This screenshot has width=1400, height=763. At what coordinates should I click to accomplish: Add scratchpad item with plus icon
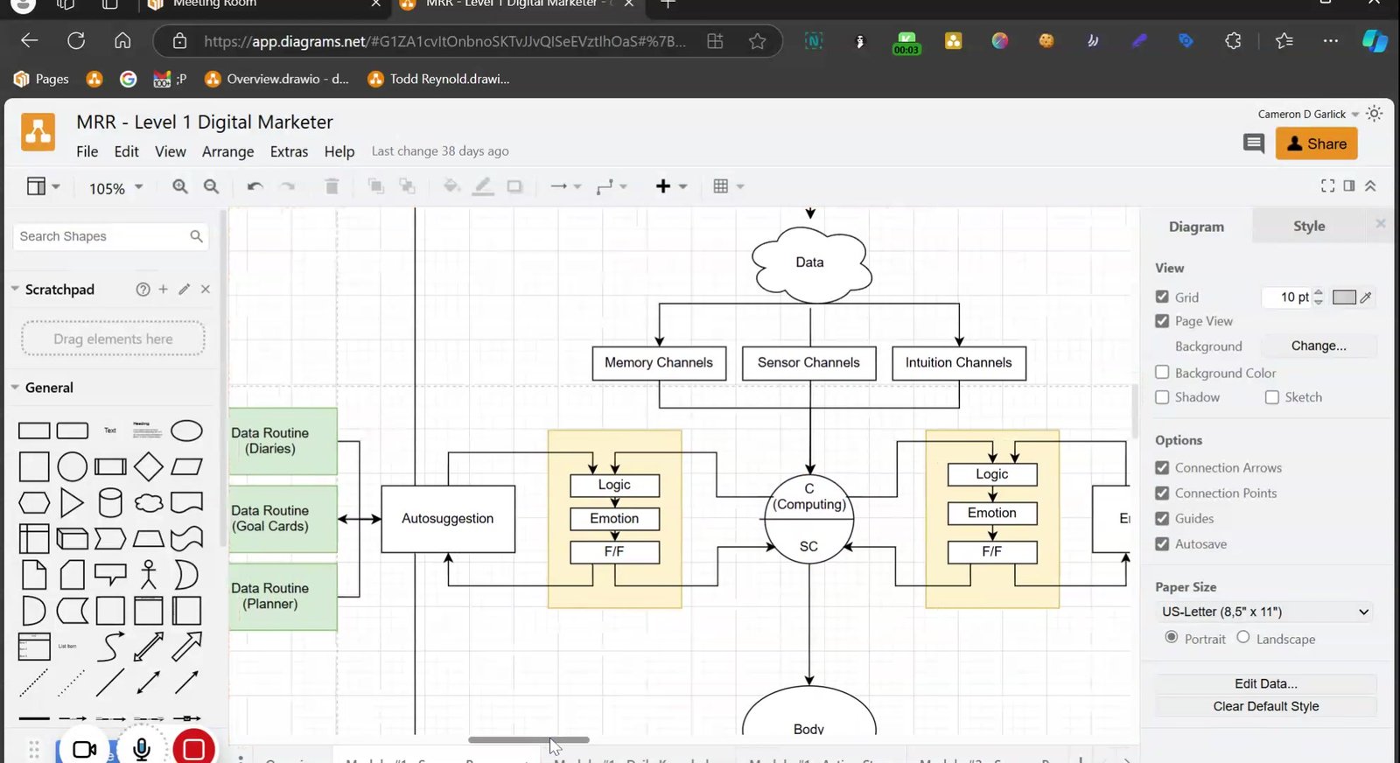[163, 290]
